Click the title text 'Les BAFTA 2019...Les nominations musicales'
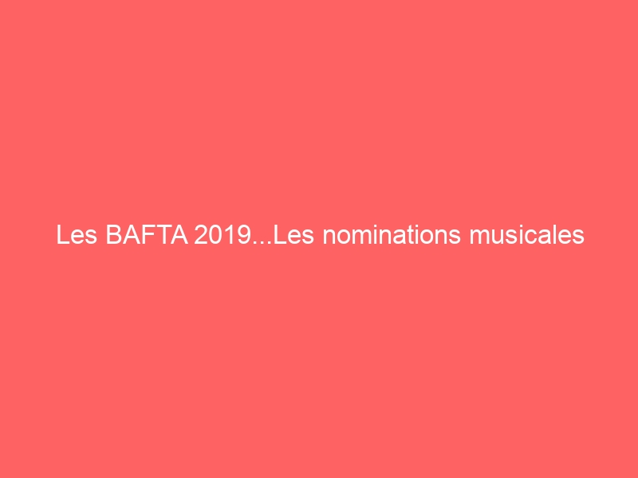The width and height of the screenshot is (638, 478). click(x=319, y=236)
